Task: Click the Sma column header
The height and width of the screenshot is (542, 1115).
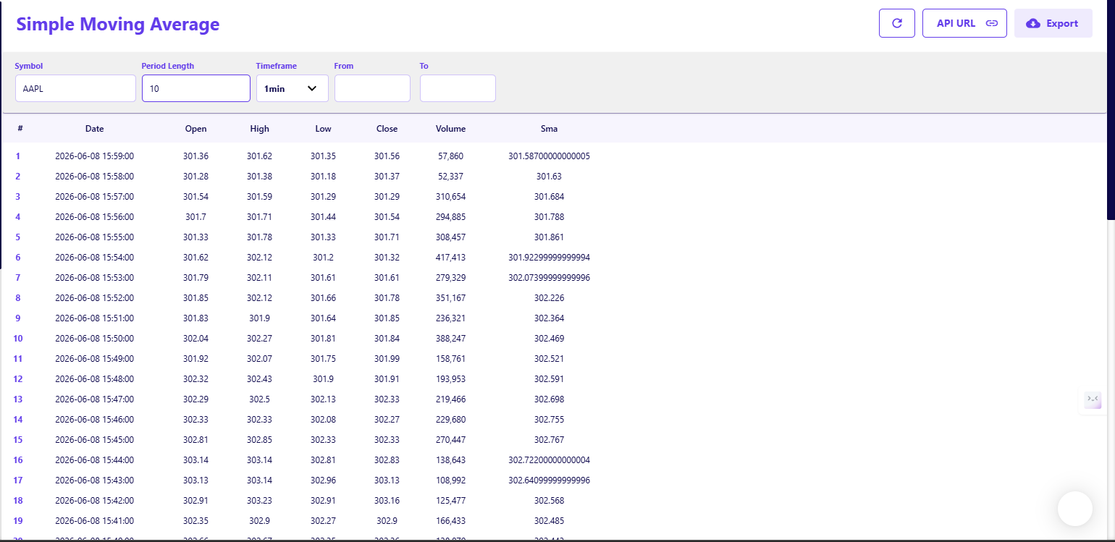Action: 549,129
